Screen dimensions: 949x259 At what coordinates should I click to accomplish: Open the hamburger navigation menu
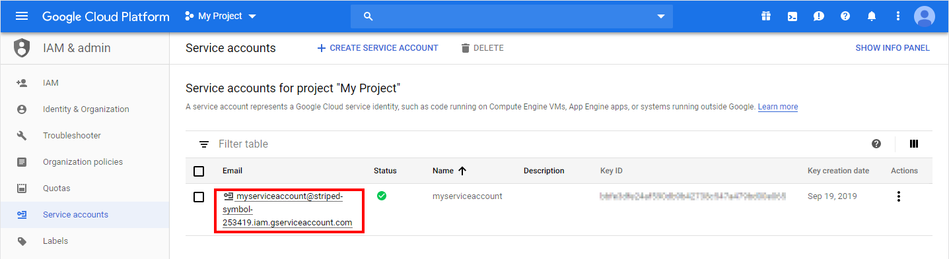pyautogui.click(x=22, y=16)
